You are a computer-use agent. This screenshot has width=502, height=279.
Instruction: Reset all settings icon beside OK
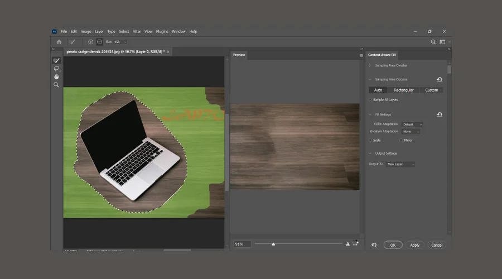point(374,245)
